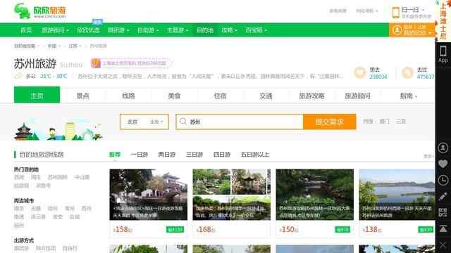Expand the 百宝箱 nav dropdown
The image size is (451, 253).
(256, 30)
